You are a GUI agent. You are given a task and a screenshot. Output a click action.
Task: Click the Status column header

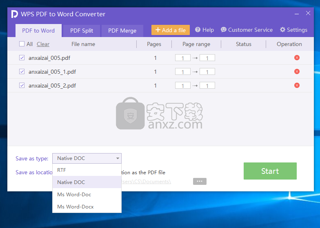click(244, 44)
